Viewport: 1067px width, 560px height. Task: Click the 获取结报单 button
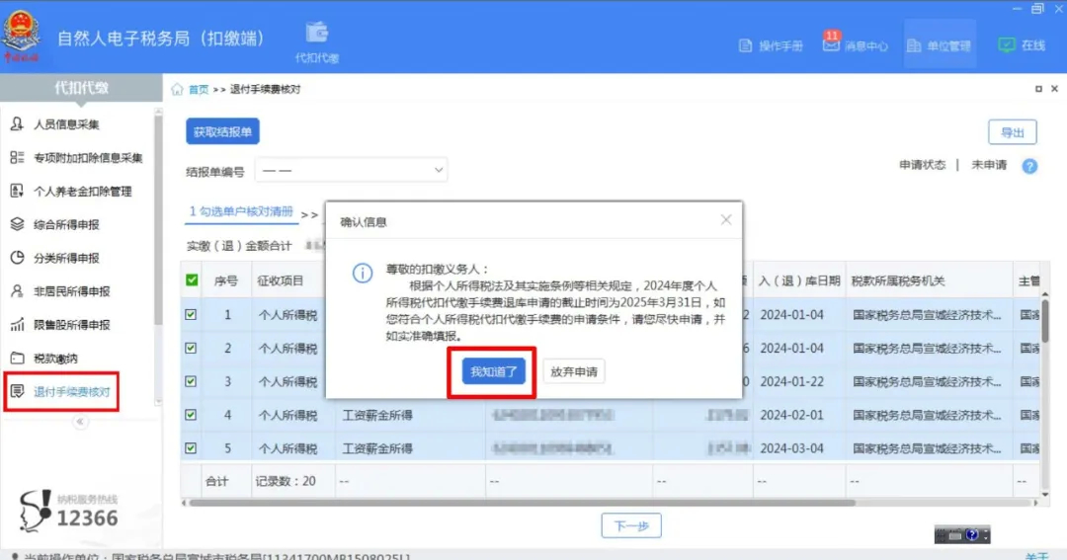pyautogui.click(x=222, y=131)
